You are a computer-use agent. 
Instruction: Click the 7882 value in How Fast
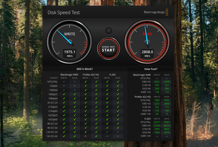[x=157, y=100]
